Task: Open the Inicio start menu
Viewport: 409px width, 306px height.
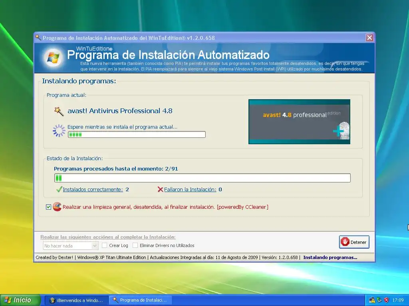Action: point(20,300)
